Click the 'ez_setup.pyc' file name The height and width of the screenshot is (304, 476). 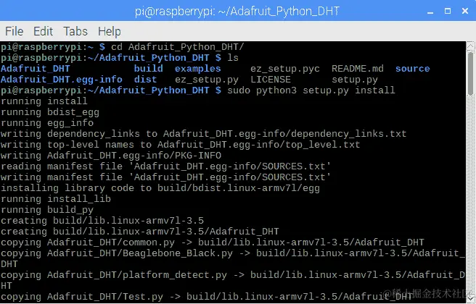coord(284,69)
